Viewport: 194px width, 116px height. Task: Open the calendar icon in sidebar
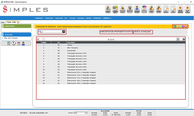click(x=19, y=44)
